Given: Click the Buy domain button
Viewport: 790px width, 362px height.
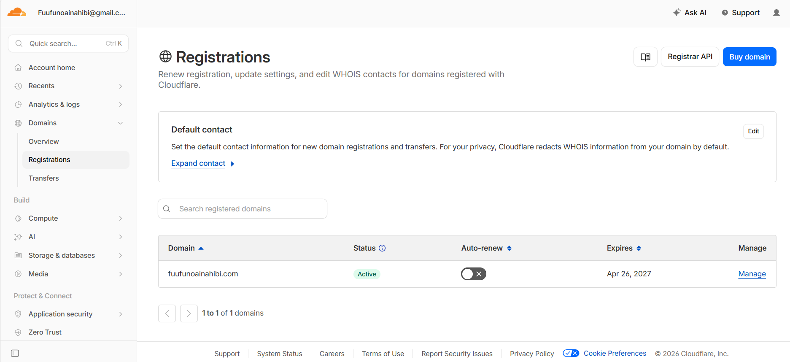Looking at the screenshot, I should point(750,57).
